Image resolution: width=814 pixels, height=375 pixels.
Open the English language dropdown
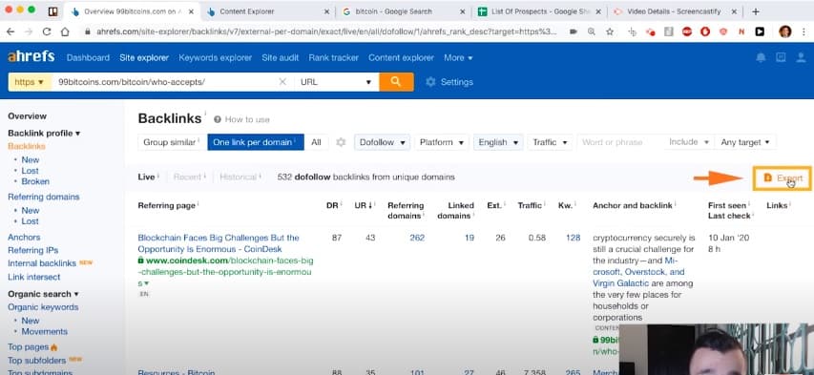coord(498,142)
